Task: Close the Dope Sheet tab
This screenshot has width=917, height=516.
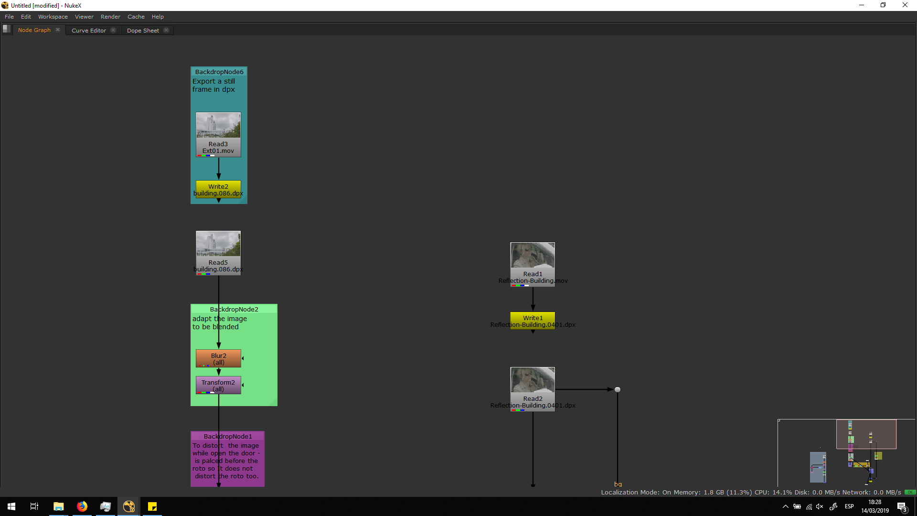Action: coord(166,30)
